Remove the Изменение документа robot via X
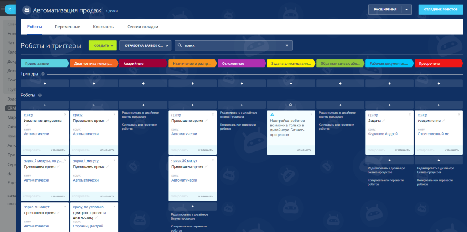467x232 pixels. [65, 114]
